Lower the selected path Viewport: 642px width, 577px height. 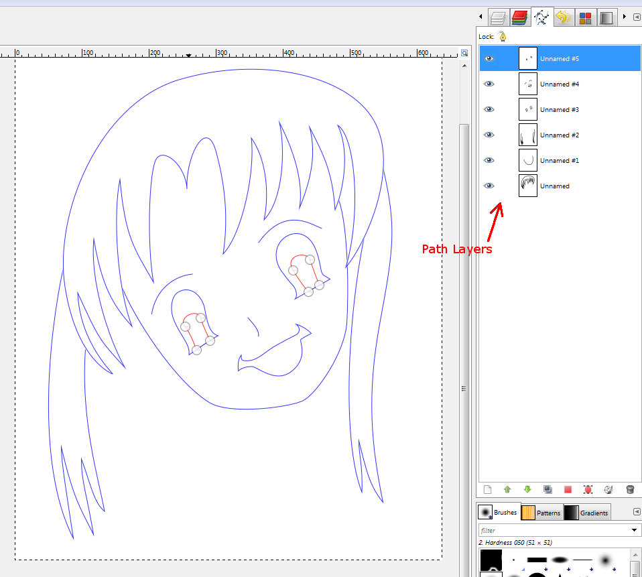coord(527,490)
